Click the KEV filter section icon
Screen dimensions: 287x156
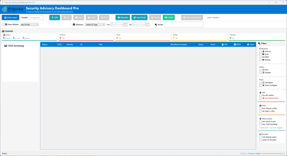coord(260,93)
